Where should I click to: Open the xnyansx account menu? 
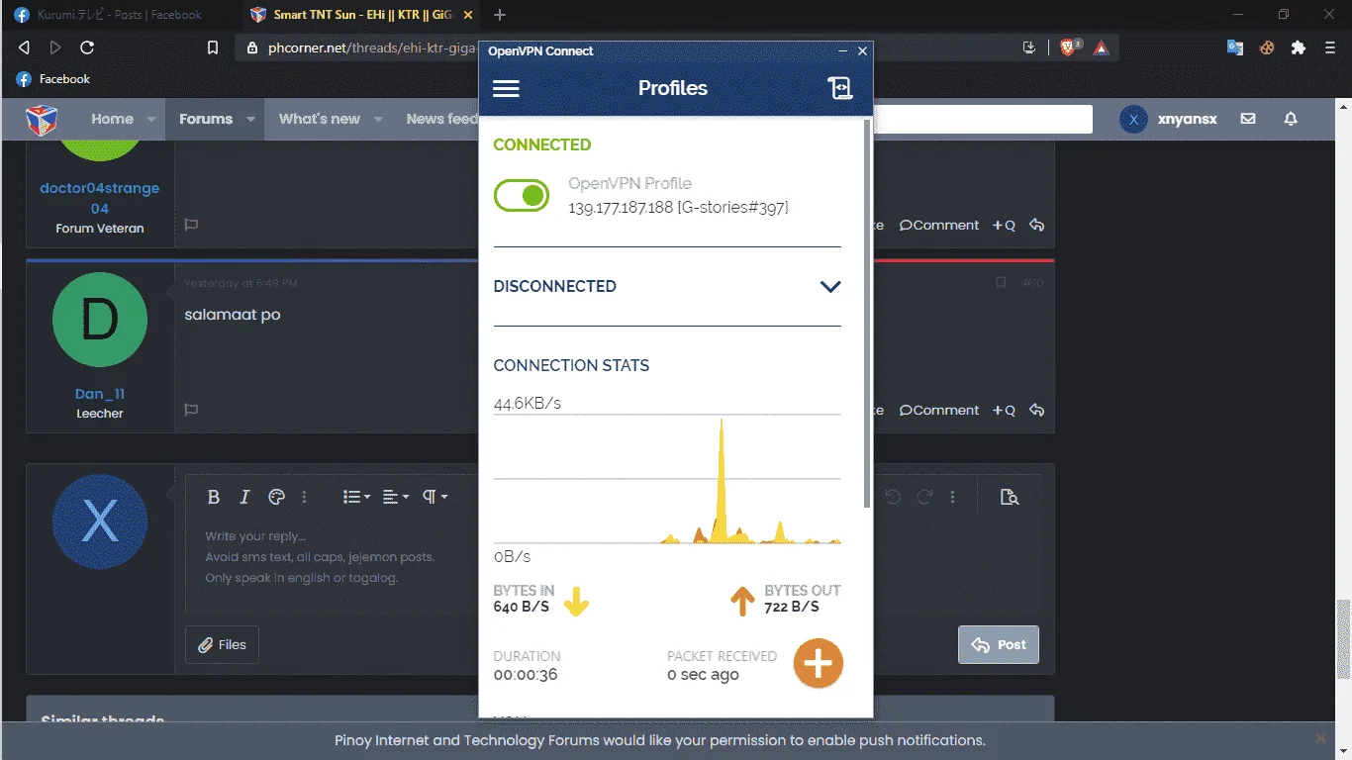(x=1168, y=119)
